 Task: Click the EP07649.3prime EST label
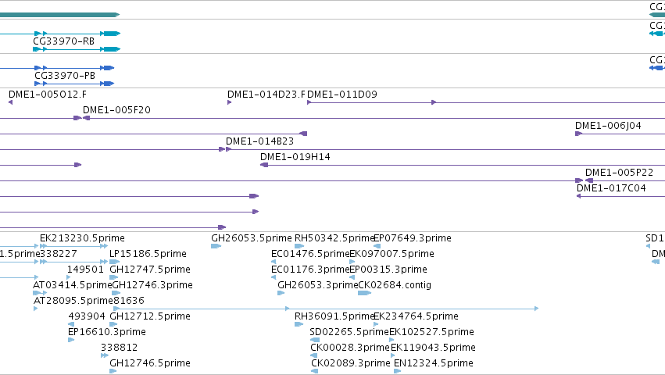click(413, 238)
